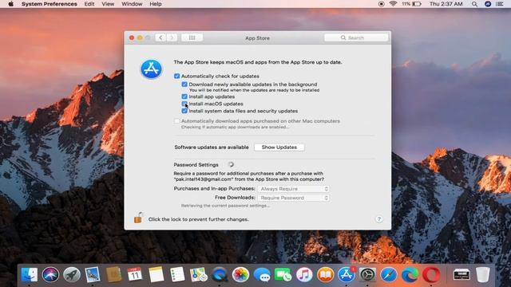Screen dimensions: 511x287
Task: Click the lock to prevent changes
Action: pos(138,218)
